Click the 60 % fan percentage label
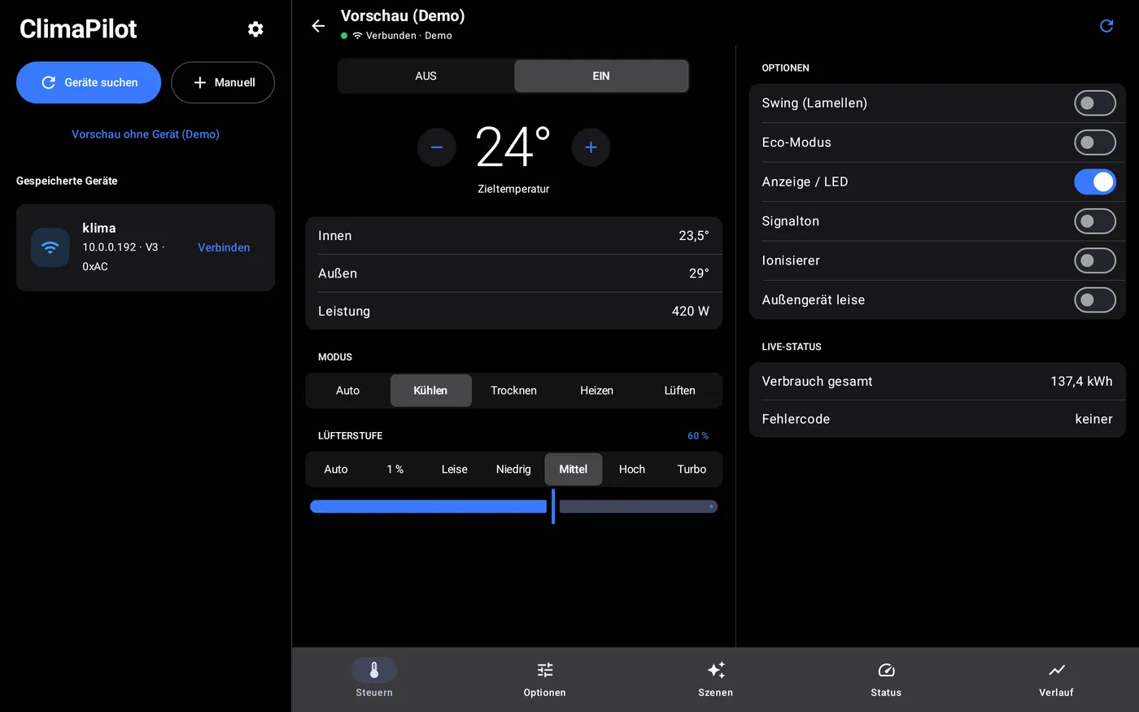Screen dimensions: 1139x712 click(x=698, y=436)
